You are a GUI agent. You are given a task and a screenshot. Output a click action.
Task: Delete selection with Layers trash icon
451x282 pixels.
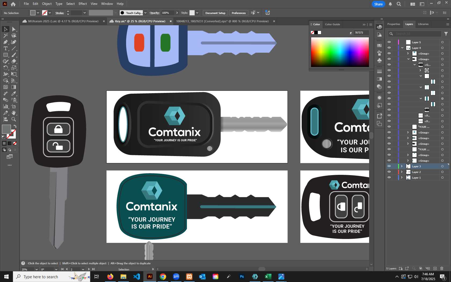pyautogui.click(x=442, y=268)
